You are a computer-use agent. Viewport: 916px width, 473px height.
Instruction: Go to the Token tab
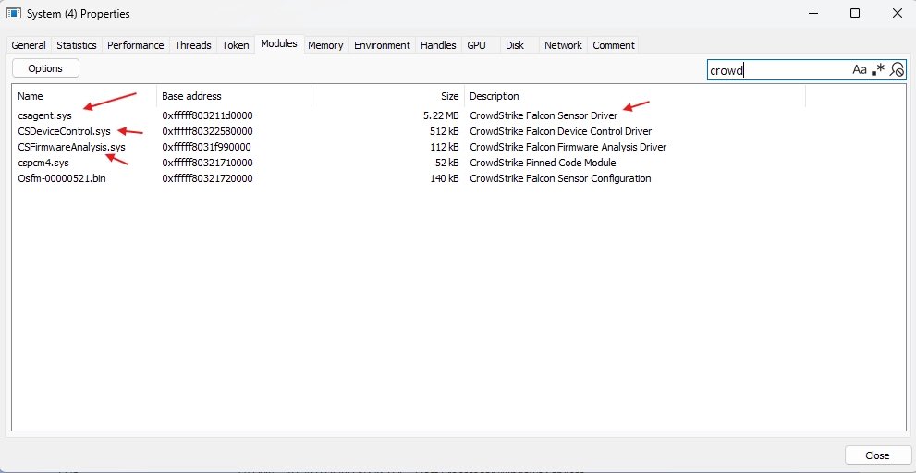pos(236,45)
